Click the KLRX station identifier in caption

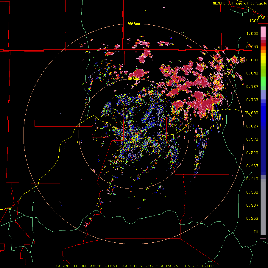click(166, 266)
